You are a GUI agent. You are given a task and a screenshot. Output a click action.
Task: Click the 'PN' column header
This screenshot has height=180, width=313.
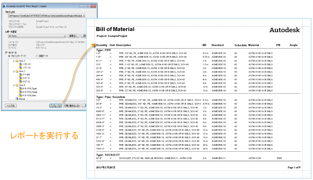point(278,45)
